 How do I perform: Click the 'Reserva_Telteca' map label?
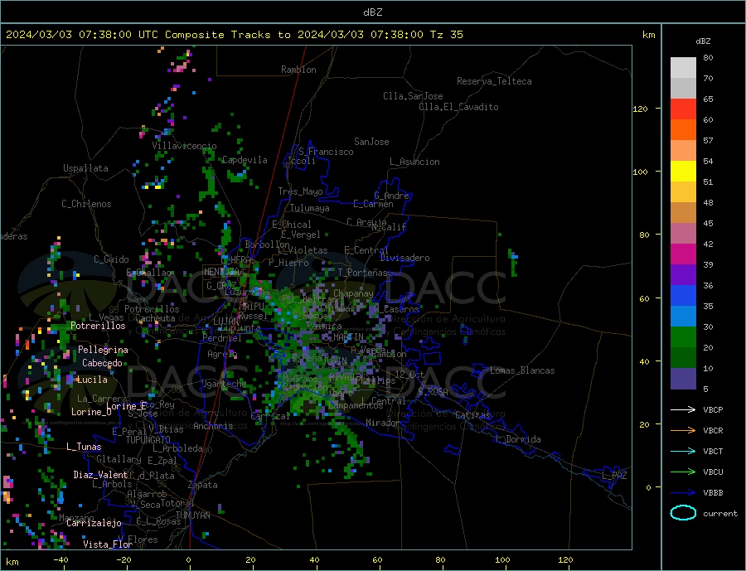tap(494, 81)
